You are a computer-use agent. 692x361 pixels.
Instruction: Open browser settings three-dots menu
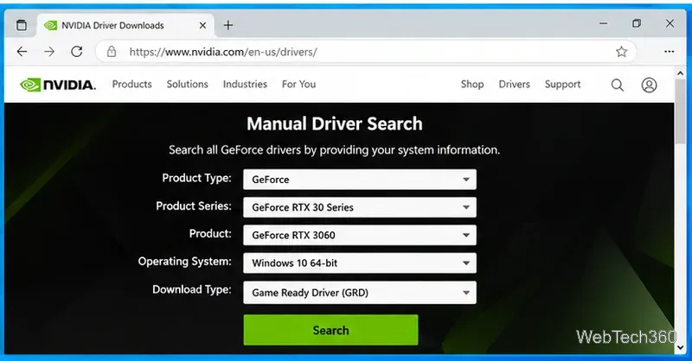click(669, 52)
